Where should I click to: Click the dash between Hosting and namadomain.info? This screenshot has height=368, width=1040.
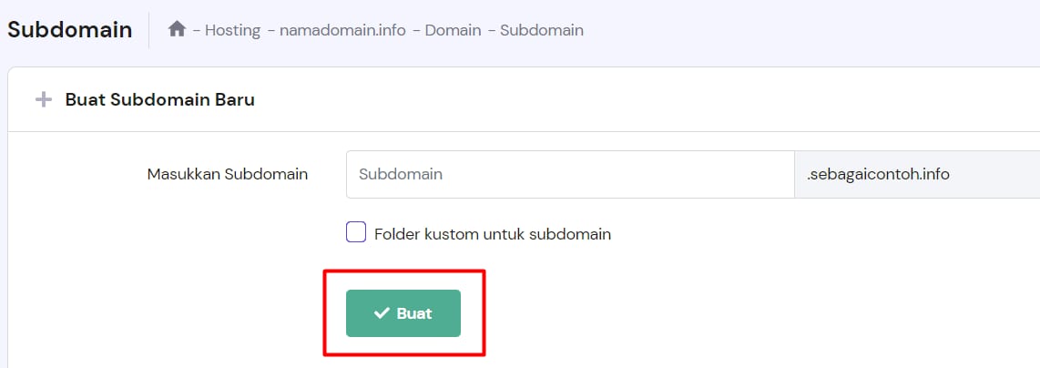click(x=270, y=30)
